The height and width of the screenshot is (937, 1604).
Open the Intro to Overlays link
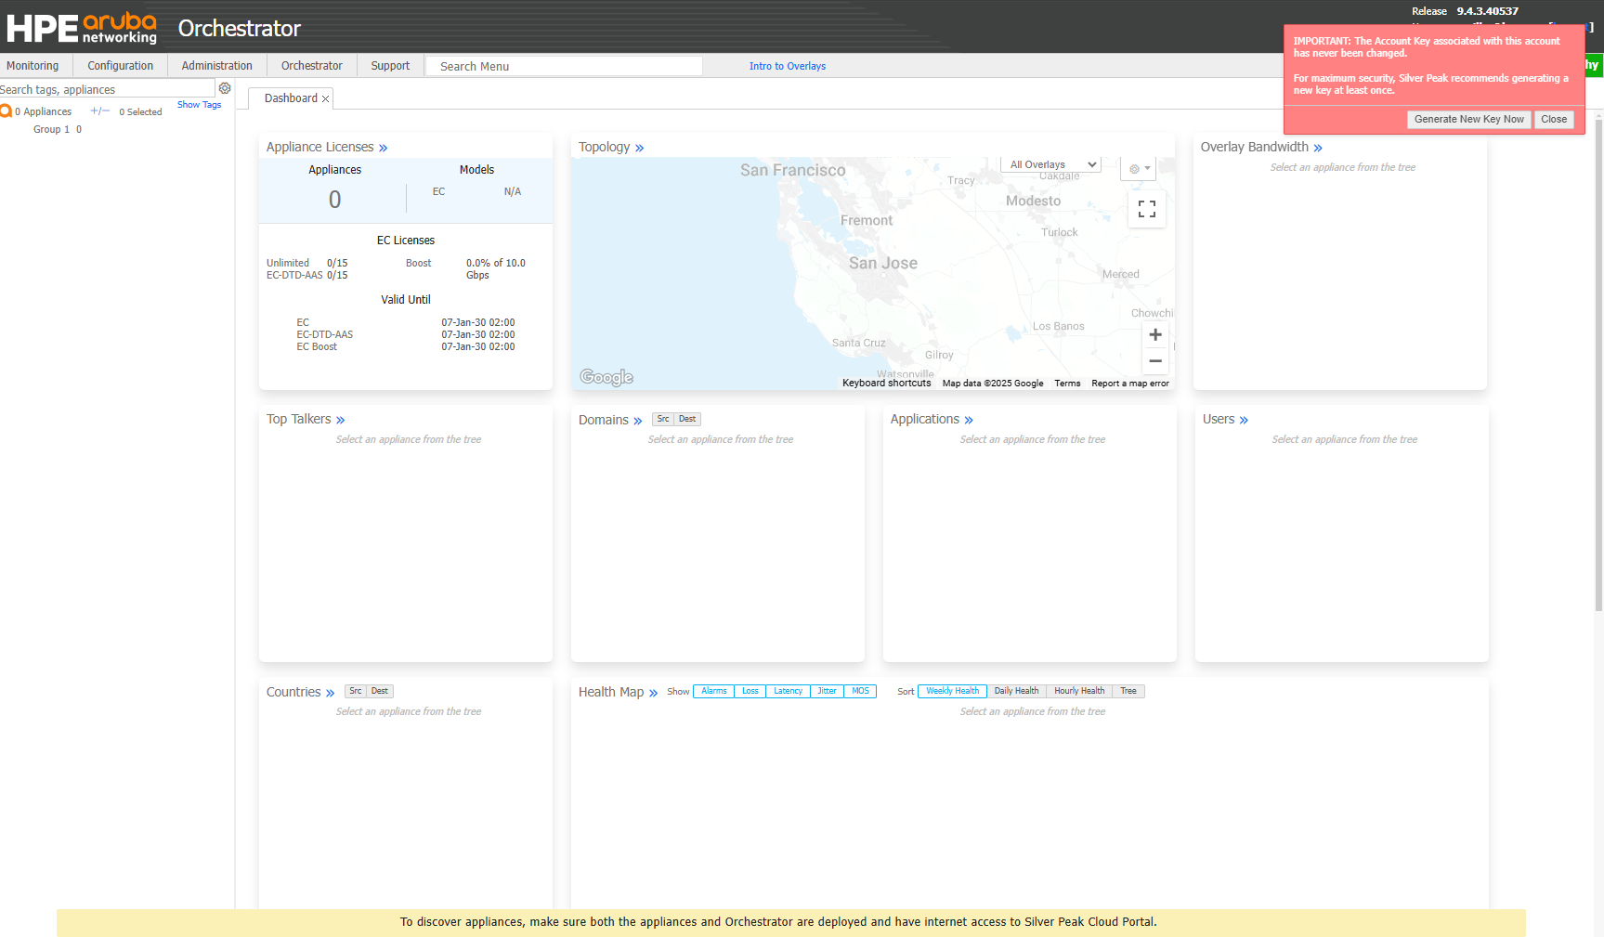tap(788, 66)
